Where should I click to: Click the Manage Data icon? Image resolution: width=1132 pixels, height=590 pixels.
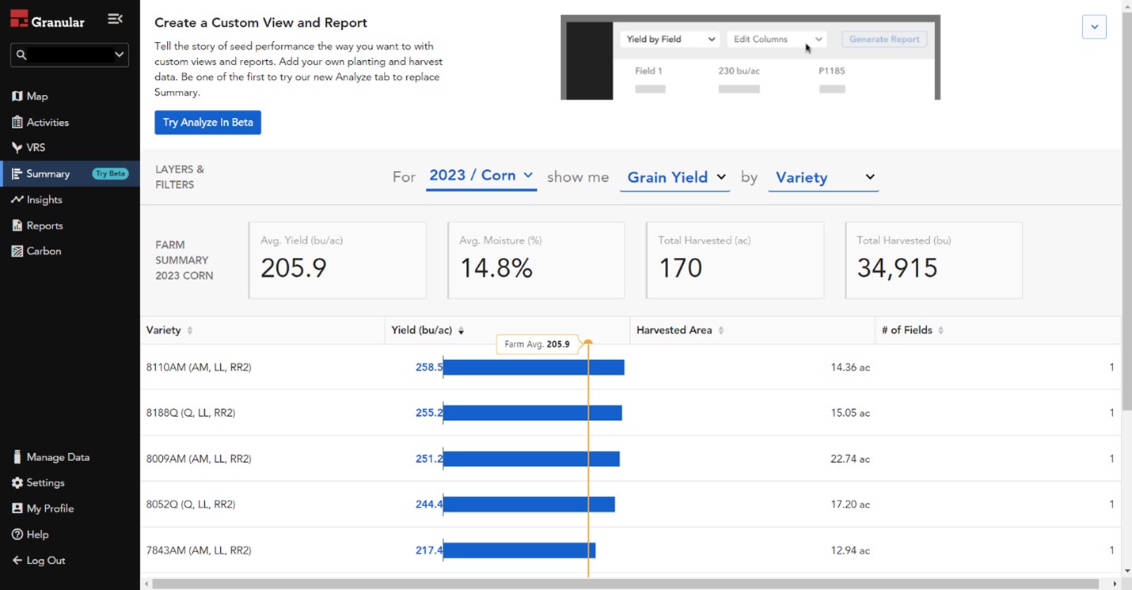coord(17,457)
